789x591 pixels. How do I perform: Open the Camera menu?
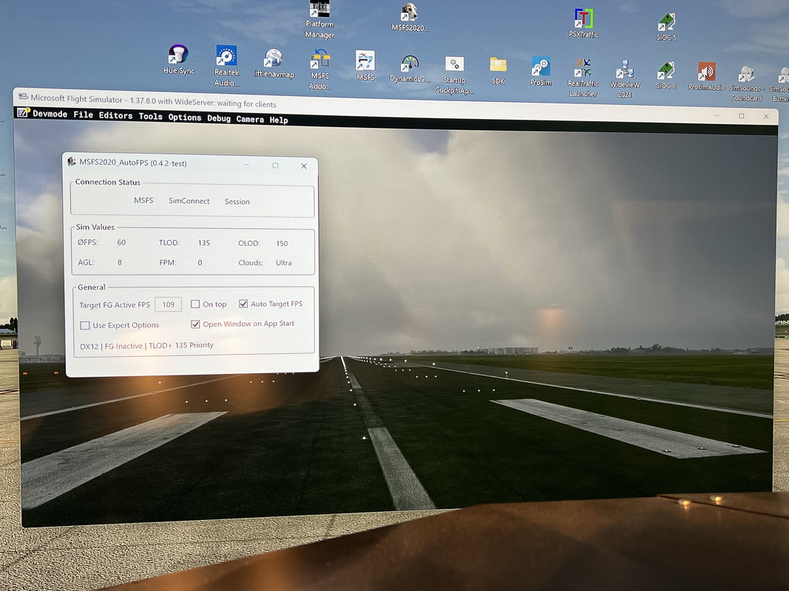pos(250,119)
